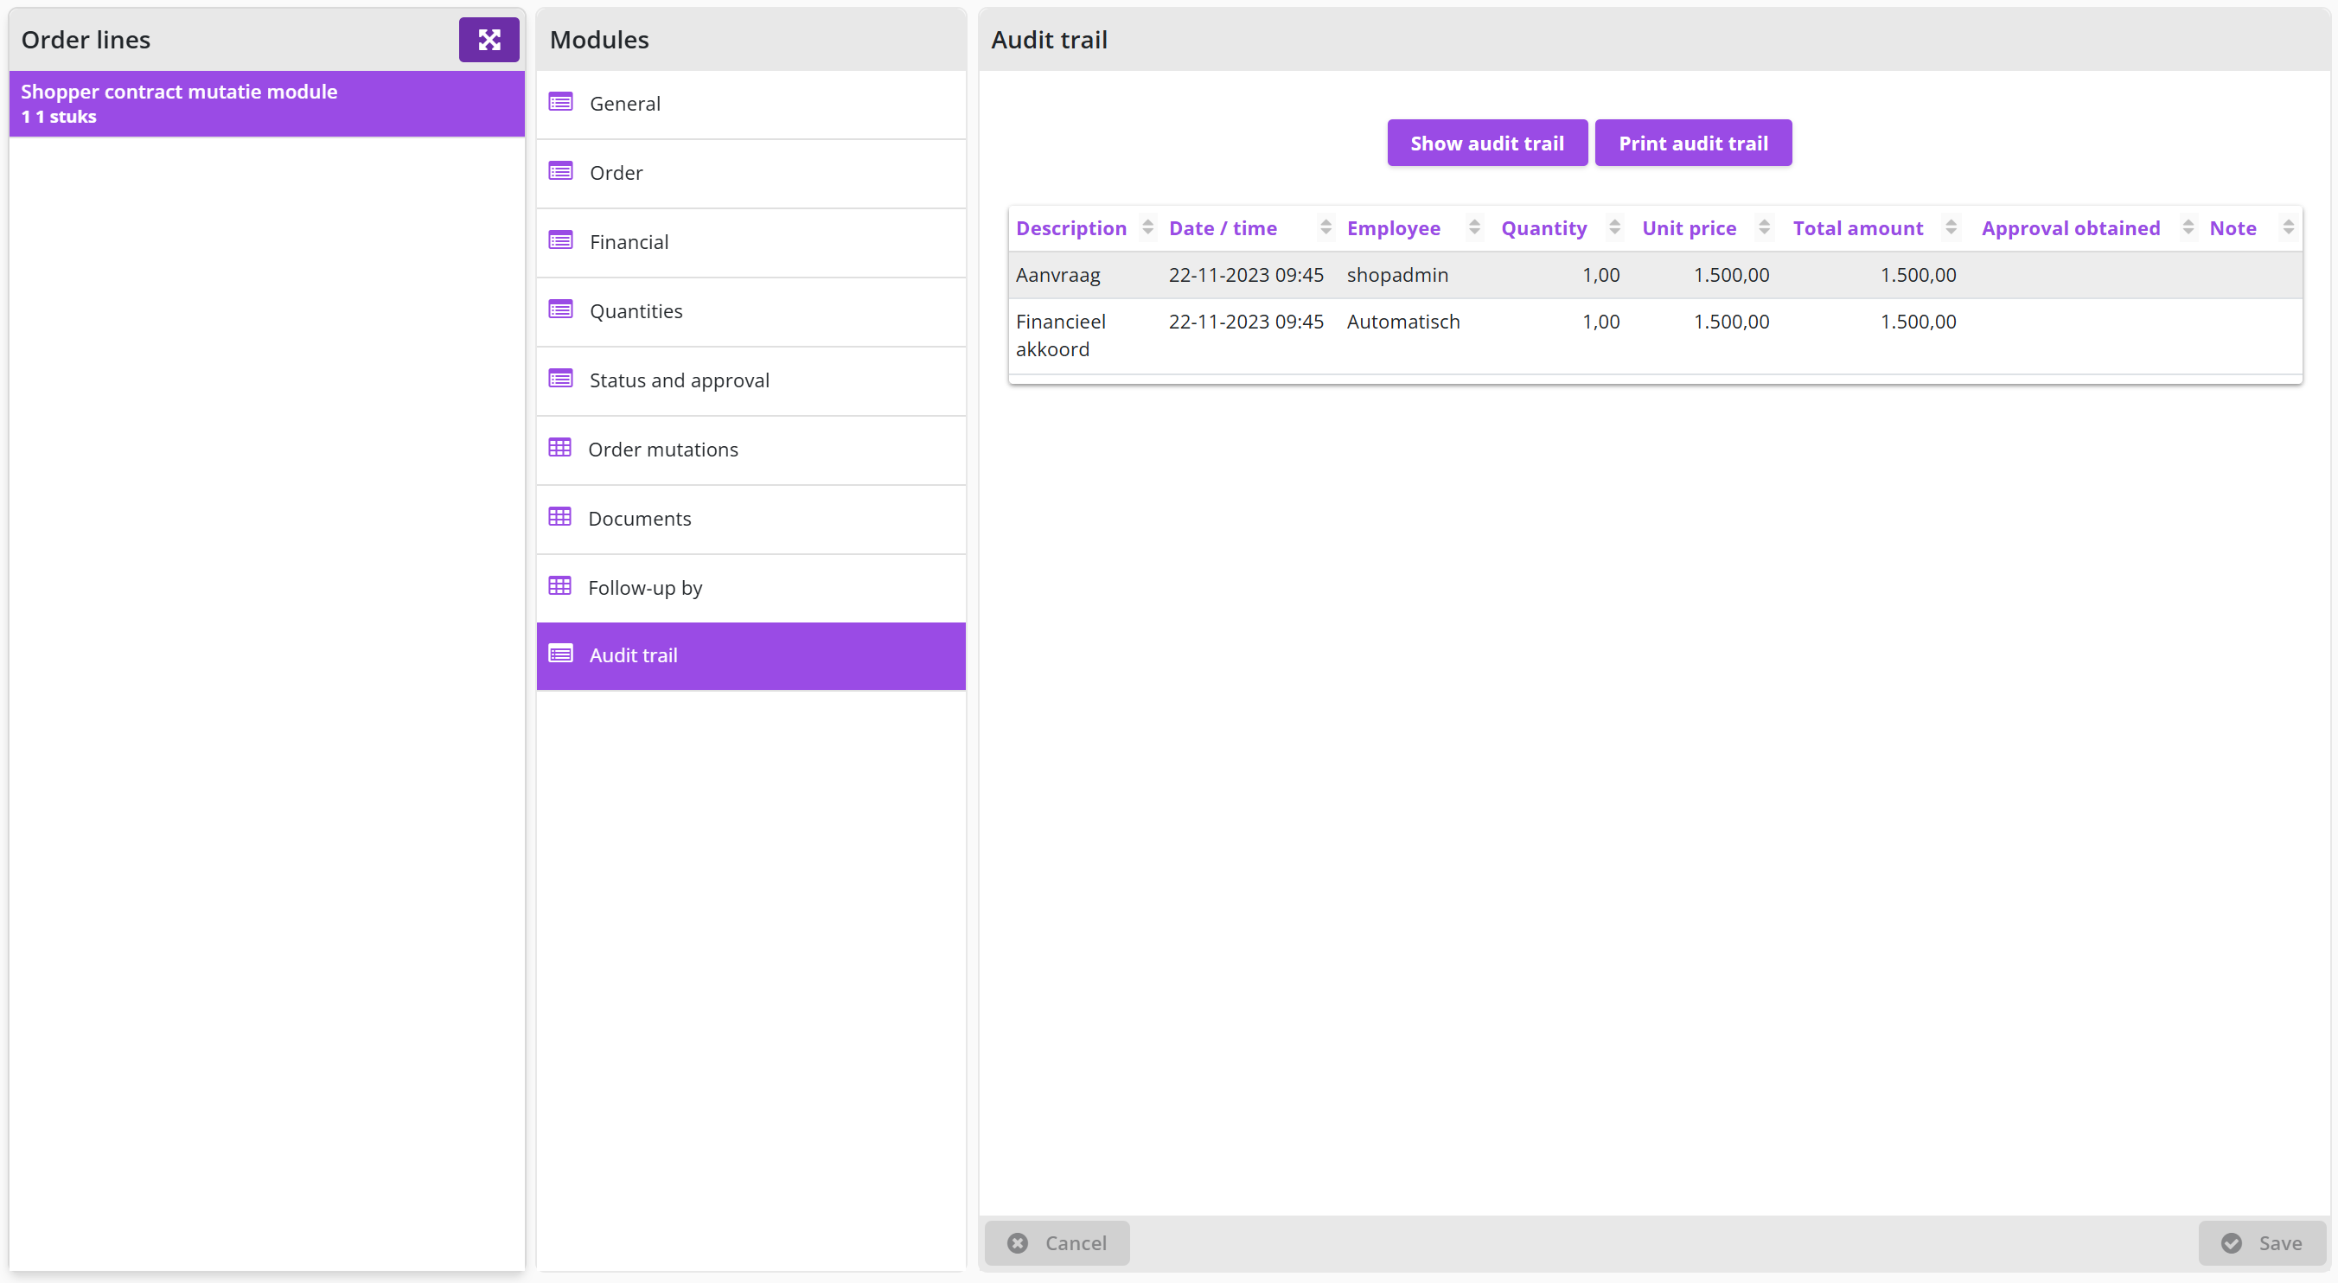Sort the Approval obtained column

tap(2188, 227)
